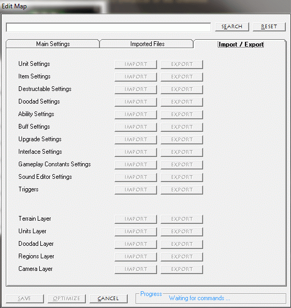Export Item Settings

click(x=182, y=77)
